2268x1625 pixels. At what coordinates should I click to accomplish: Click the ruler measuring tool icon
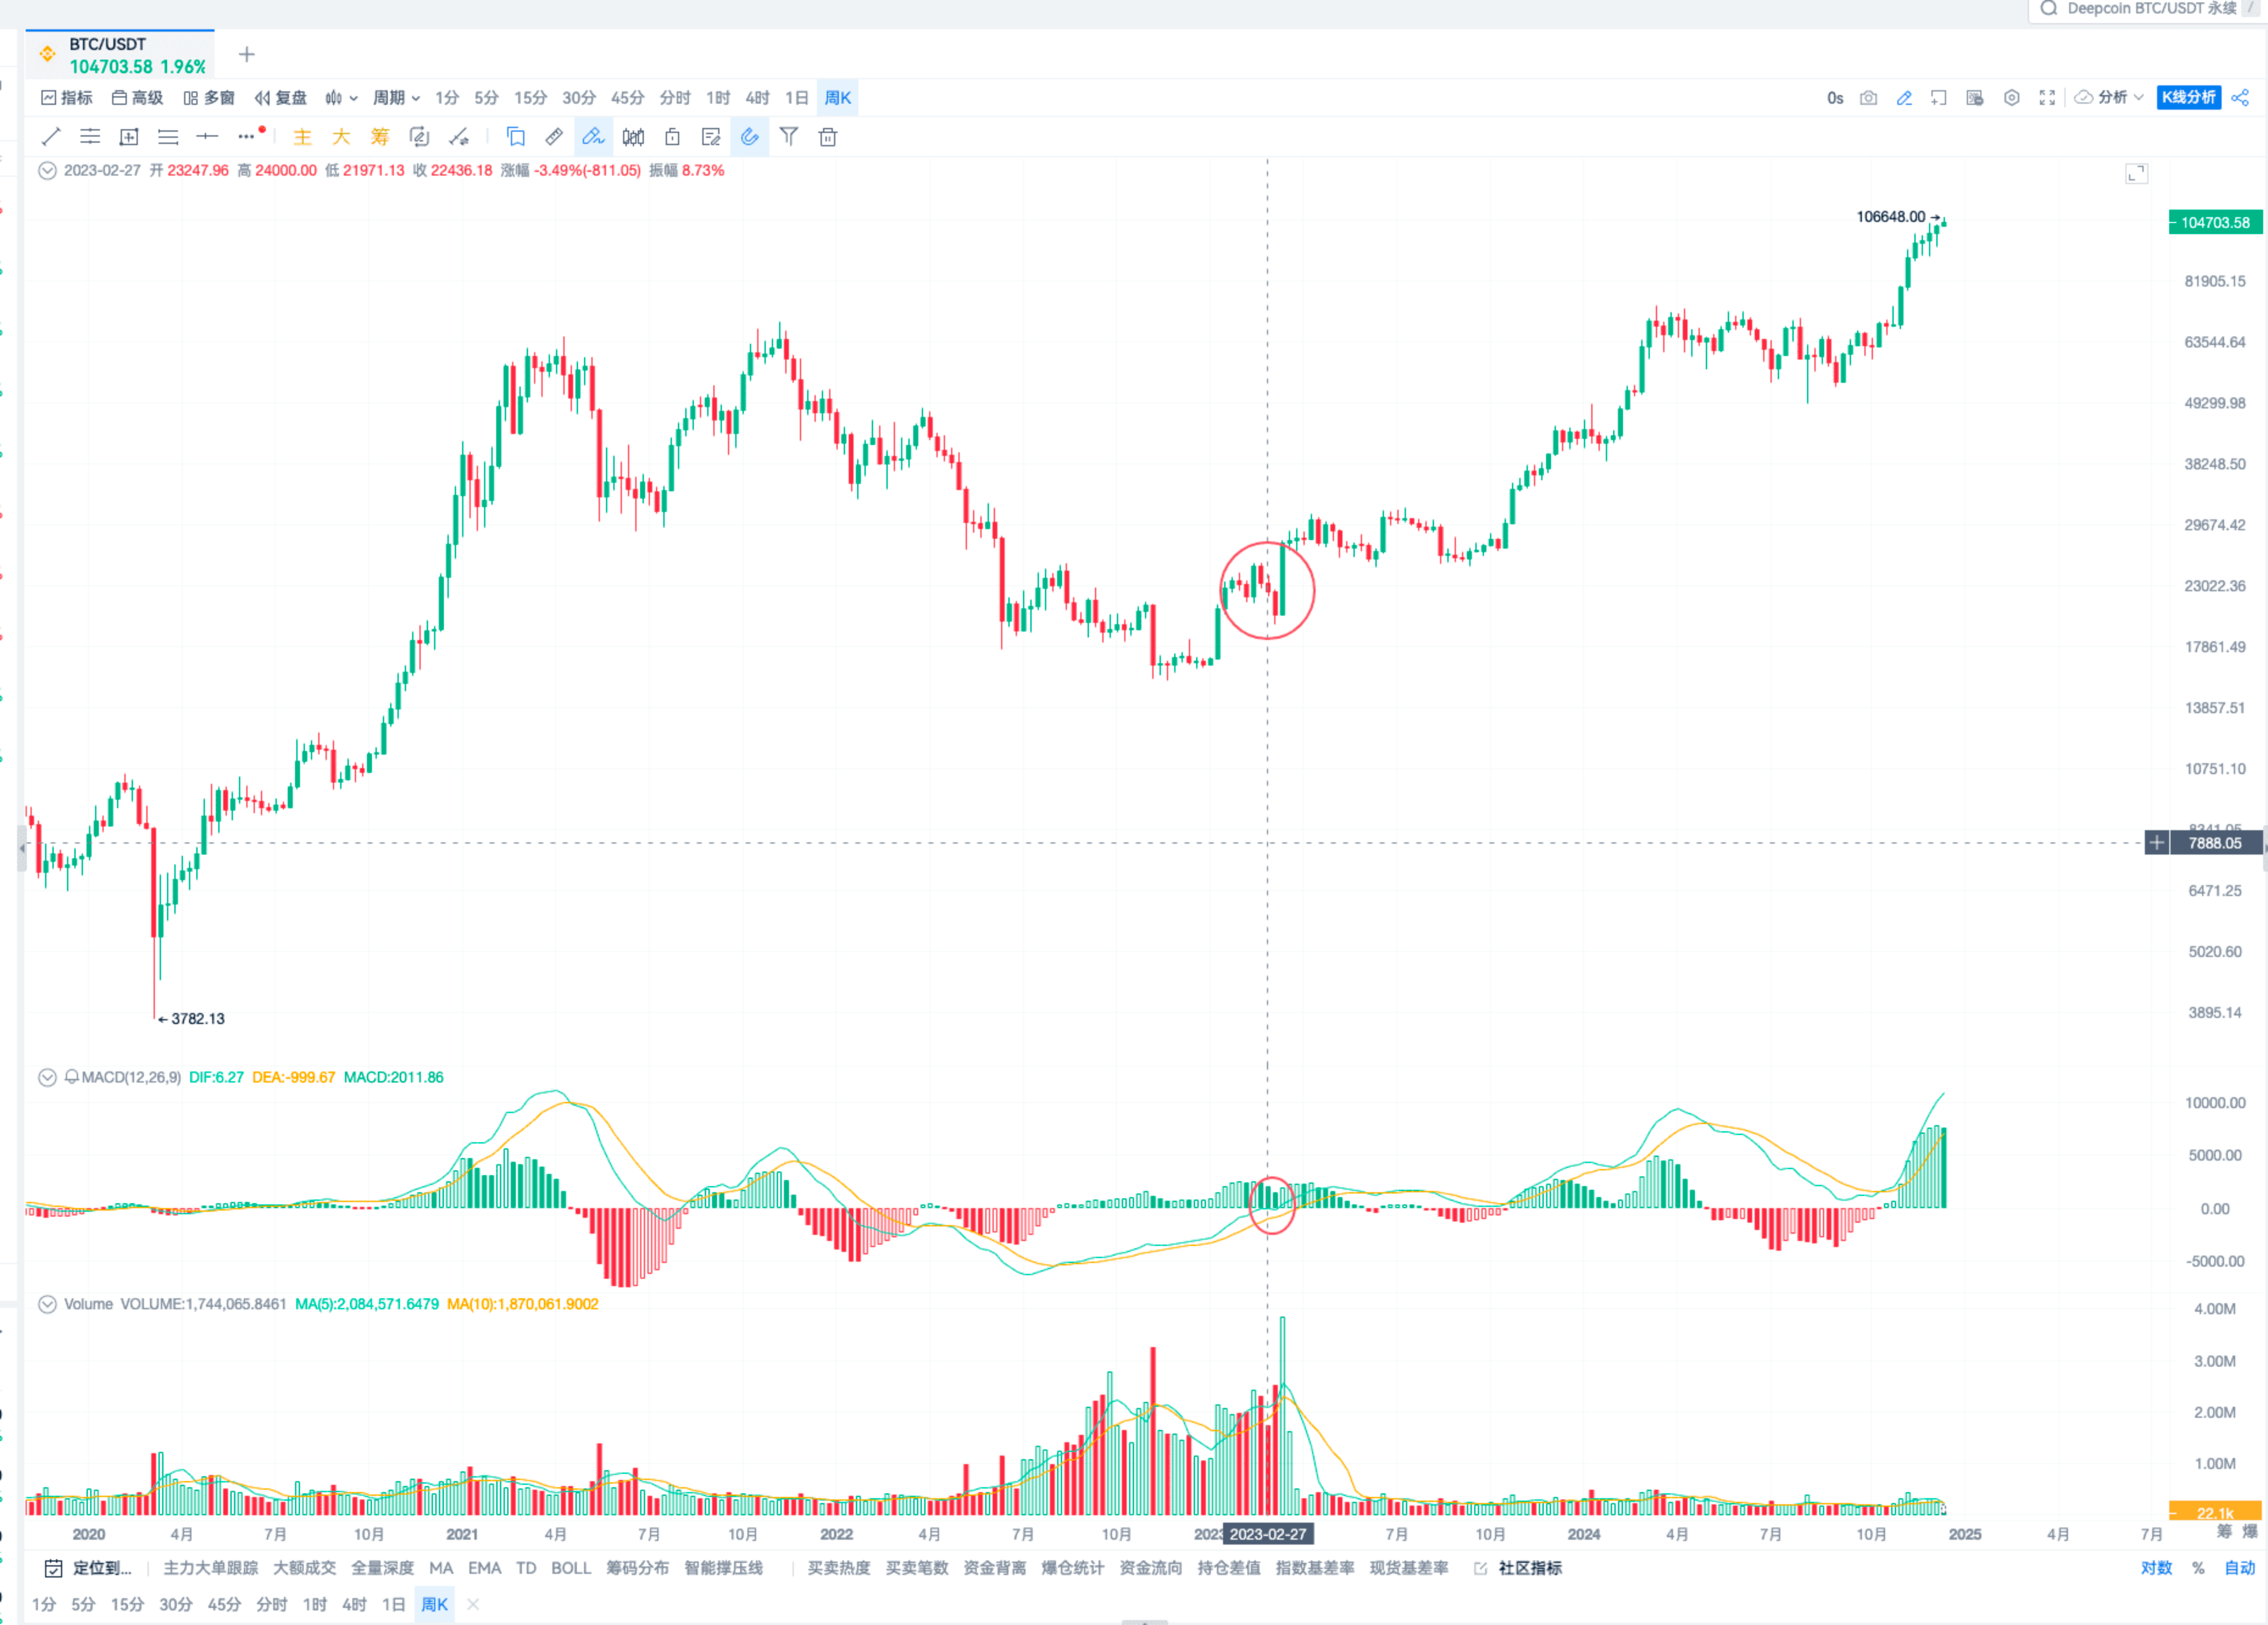(554, 137)
